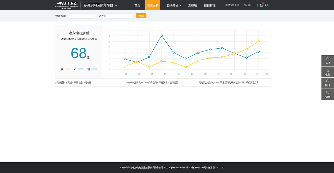Open the 日程管理 menu
The image size is (334, 173).
210,5
